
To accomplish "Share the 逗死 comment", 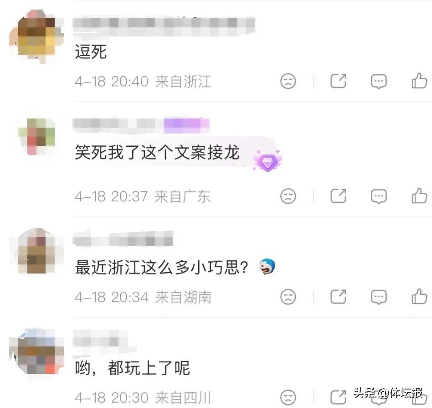I will click(x=338, y=81).
